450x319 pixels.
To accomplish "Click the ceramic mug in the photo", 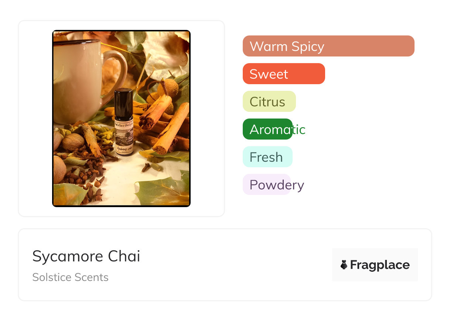I will click(x=78, y=81).
